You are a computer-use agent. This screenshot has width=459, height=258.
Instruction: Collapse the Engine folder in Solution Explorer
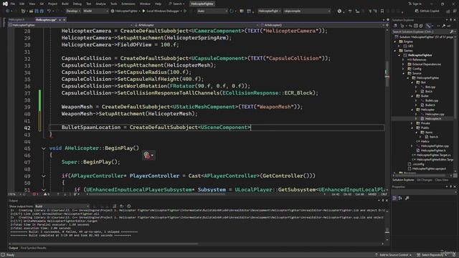point(395,42)
